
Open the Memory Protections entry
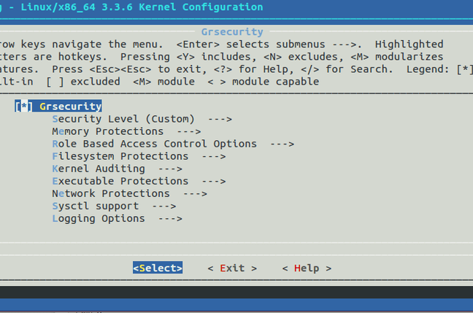pos(108,131)
